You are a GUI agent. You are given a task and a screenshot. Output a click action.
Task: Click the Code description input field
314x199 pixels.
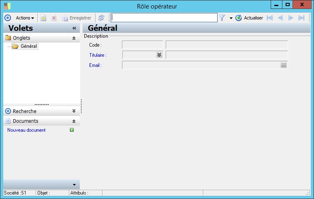227,45
